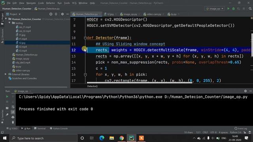
Task: Select t1.jpg file
Action: [21, 35]
